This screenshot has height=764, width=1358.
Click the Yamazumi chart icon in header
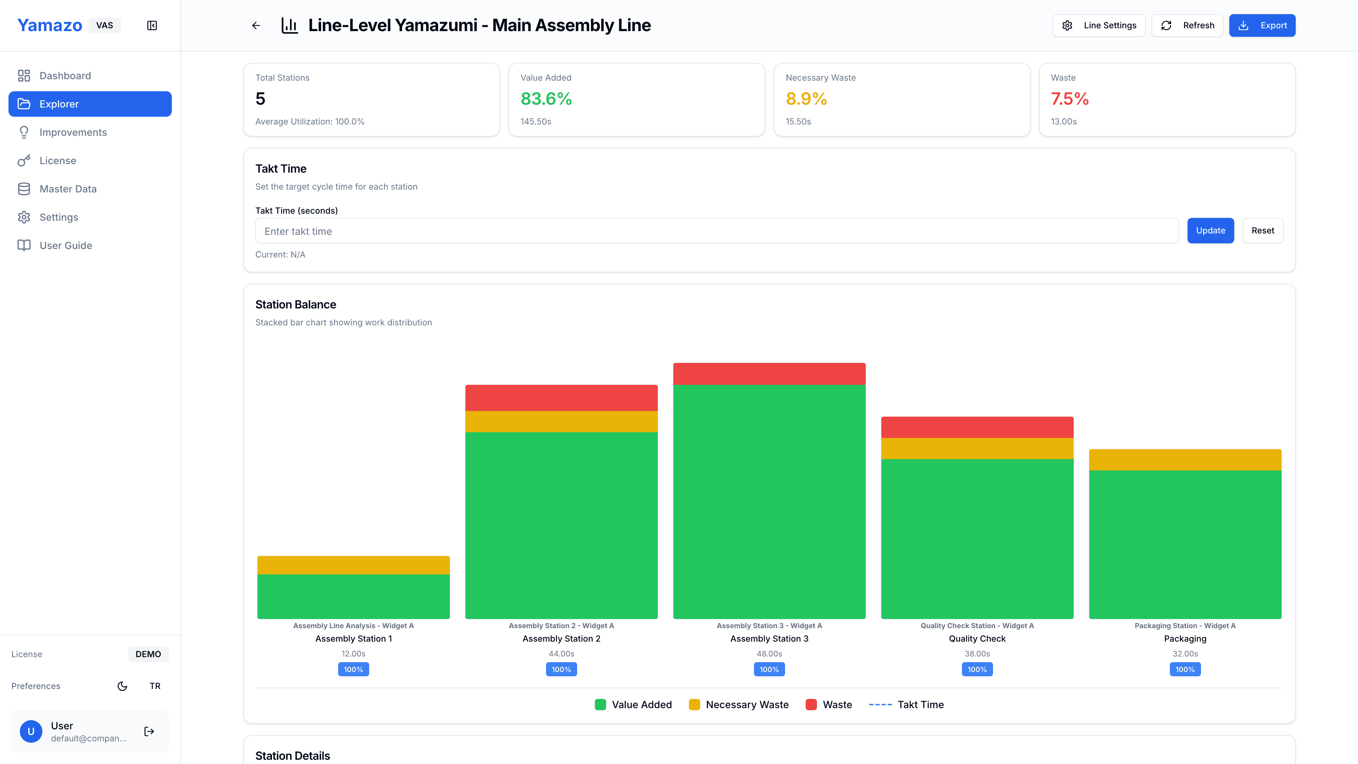[289, 25]
